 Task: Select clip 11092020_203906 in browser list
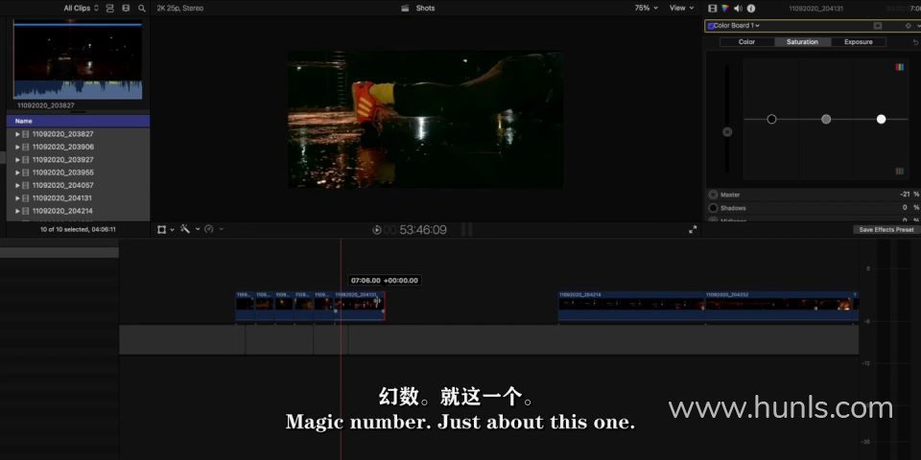point(78,148)
